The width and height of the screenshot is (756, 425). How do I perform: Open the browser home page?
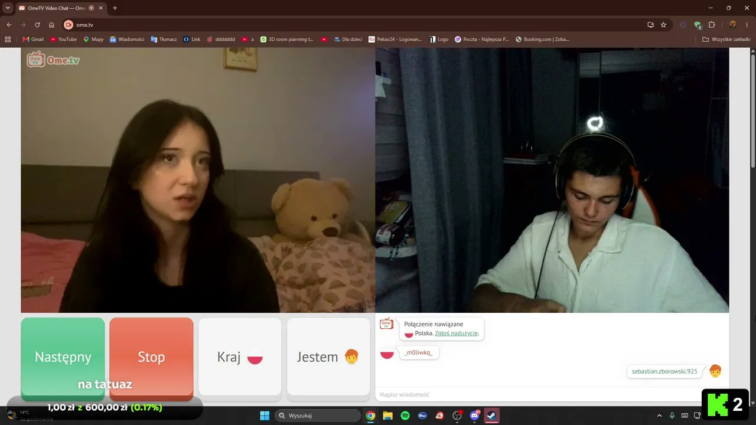51,25
